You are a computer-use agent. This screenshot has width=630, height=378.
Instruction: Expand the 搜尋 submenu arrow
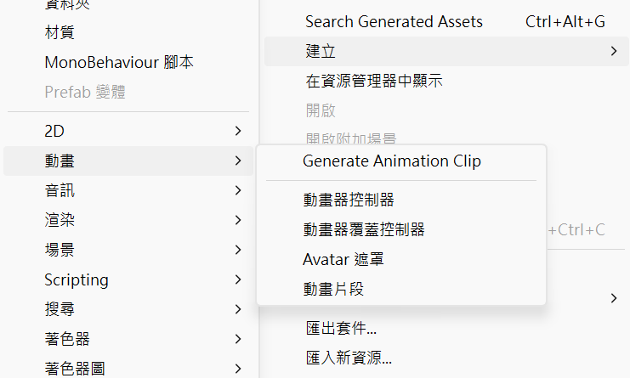click(x=238, y=309)
